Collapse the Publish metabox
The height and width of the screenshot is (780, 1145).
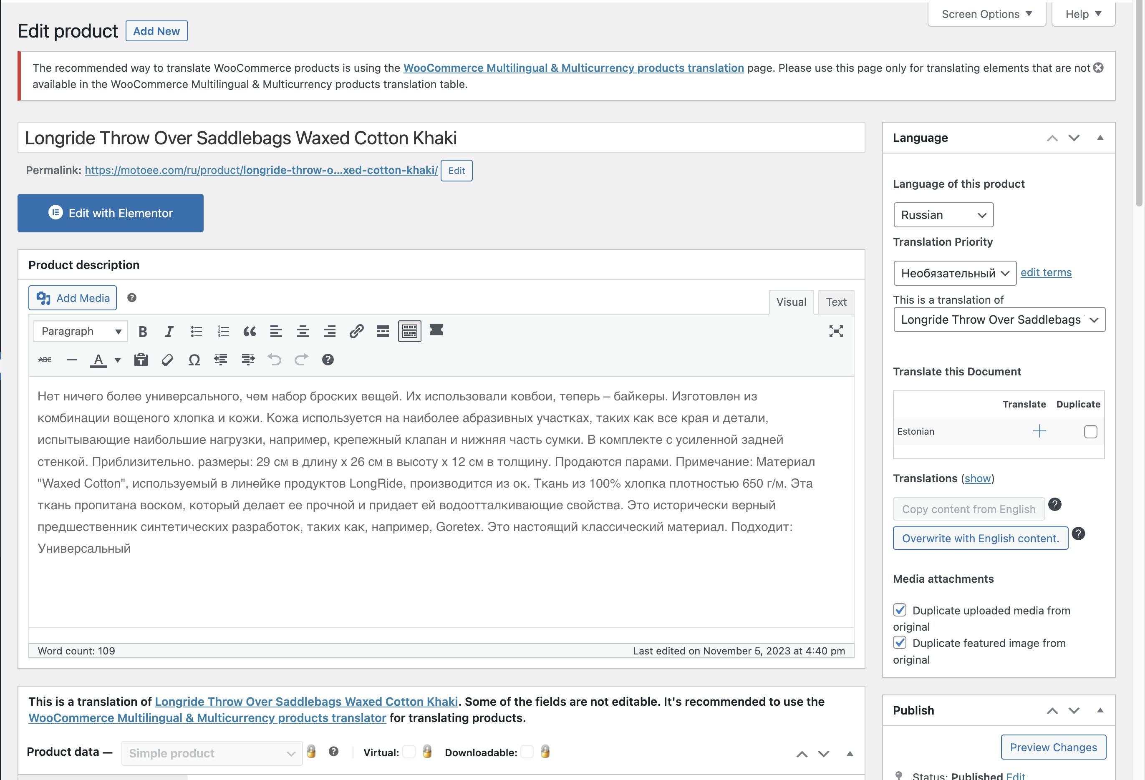[1100, 711]
